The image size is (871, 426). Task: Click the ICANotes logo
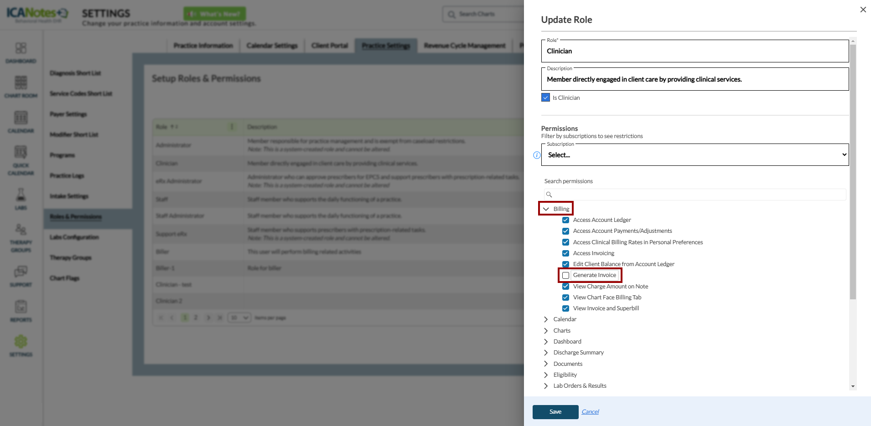(37, 14)
